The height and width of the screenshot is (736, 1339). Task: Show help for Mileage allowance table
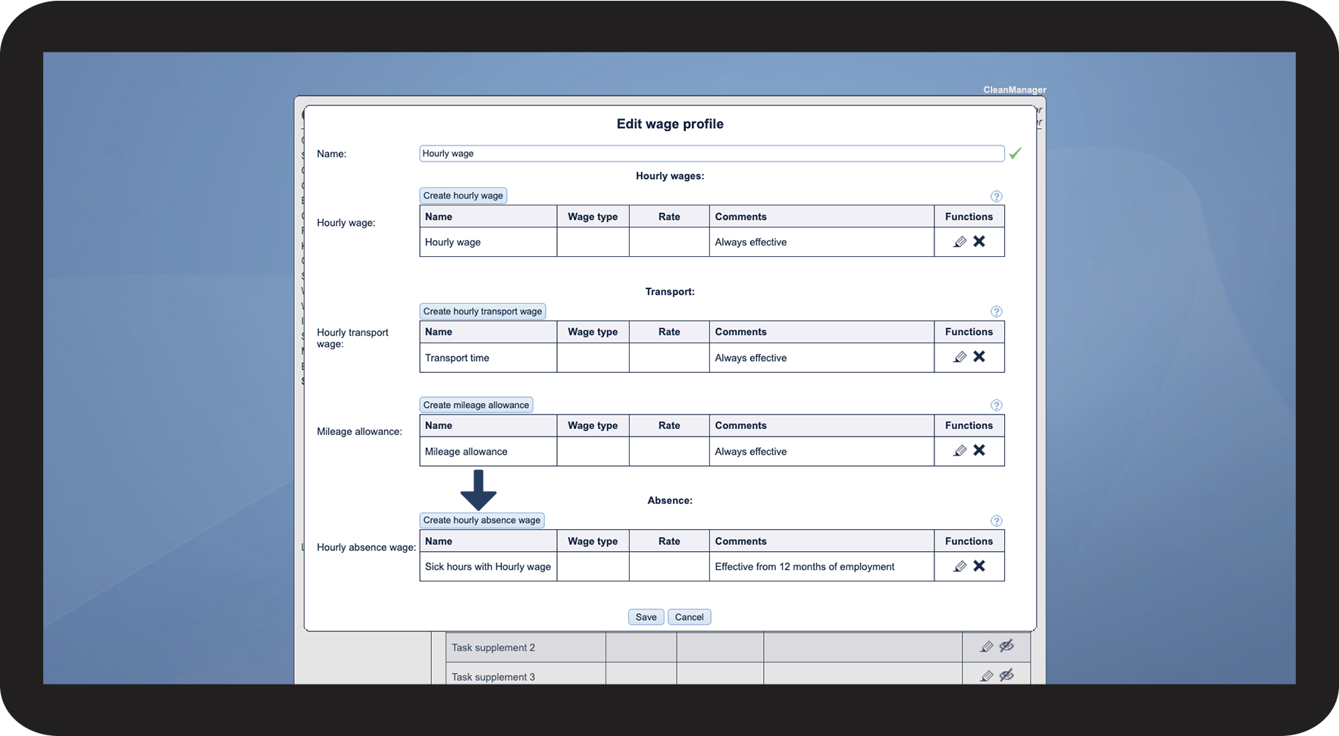coord(996,406)
